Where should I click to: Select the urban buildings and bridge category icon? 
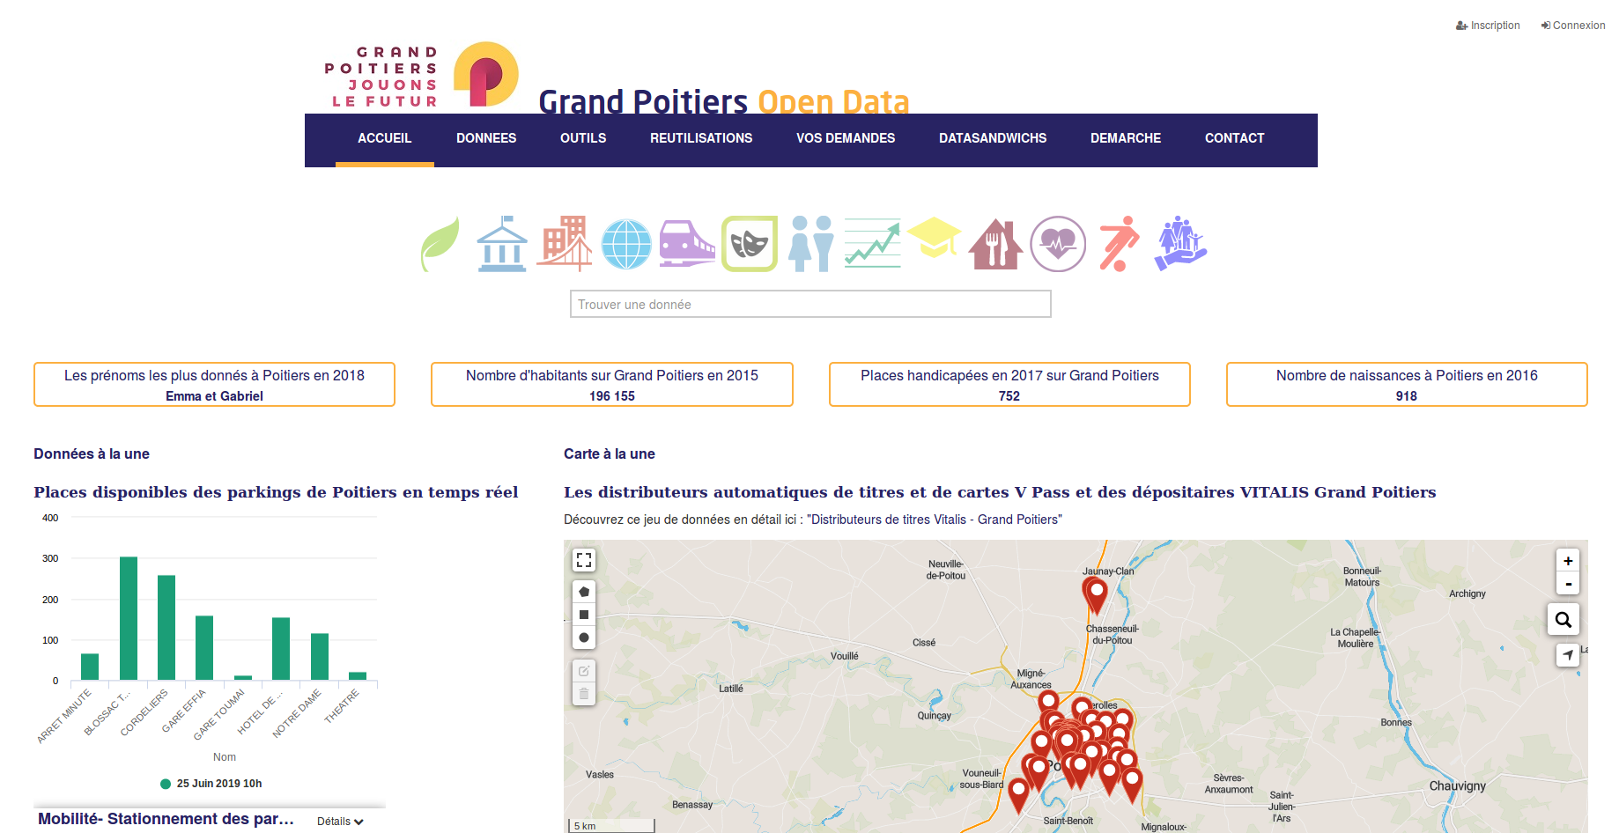click(x=564, y=244)
